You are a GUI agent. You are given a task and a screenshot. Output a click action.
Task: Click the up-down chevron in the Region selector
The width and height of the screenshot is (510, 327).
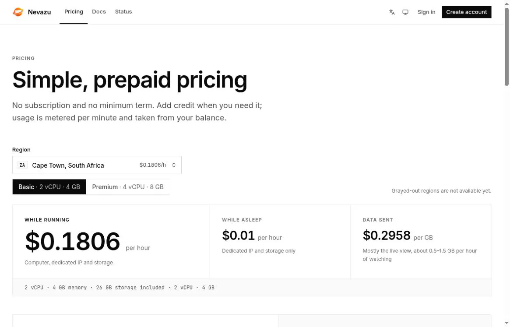pyautogui.click(x=174, y=165)
